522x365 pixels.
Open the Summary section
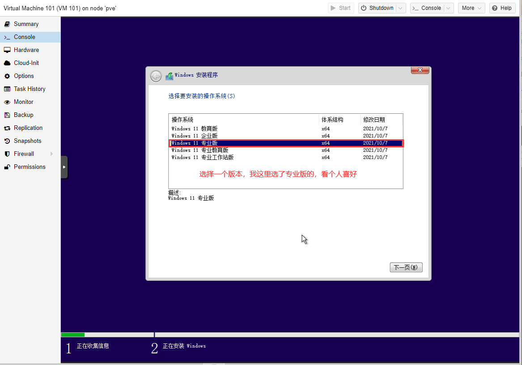coord(30,24)
